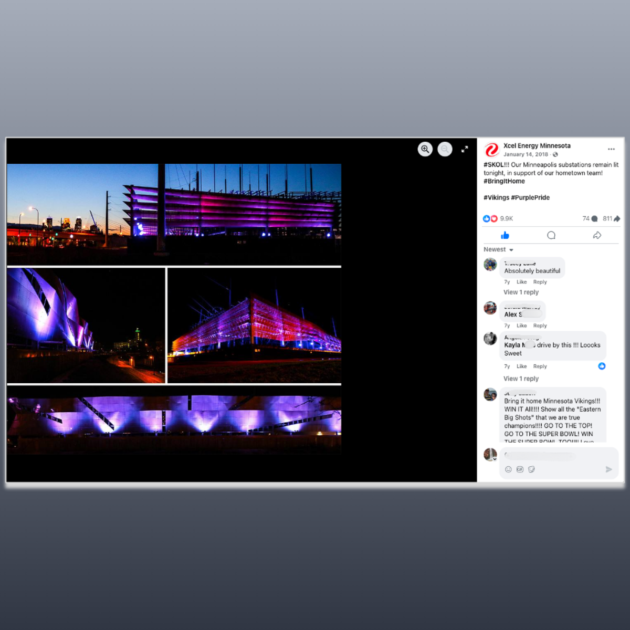
Task: Click the bottom panoramic purple-lit photo
Action: (x=174, y=419)
